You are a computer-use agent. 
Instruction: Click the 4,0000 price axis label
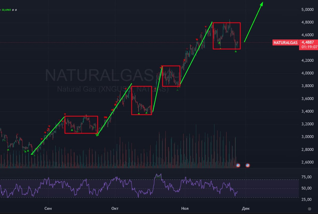pyautogui.click(x=308, y=73)
